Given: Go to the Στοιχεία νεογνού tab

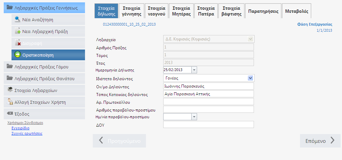Looking at the screenshot, I should [156, 11].
